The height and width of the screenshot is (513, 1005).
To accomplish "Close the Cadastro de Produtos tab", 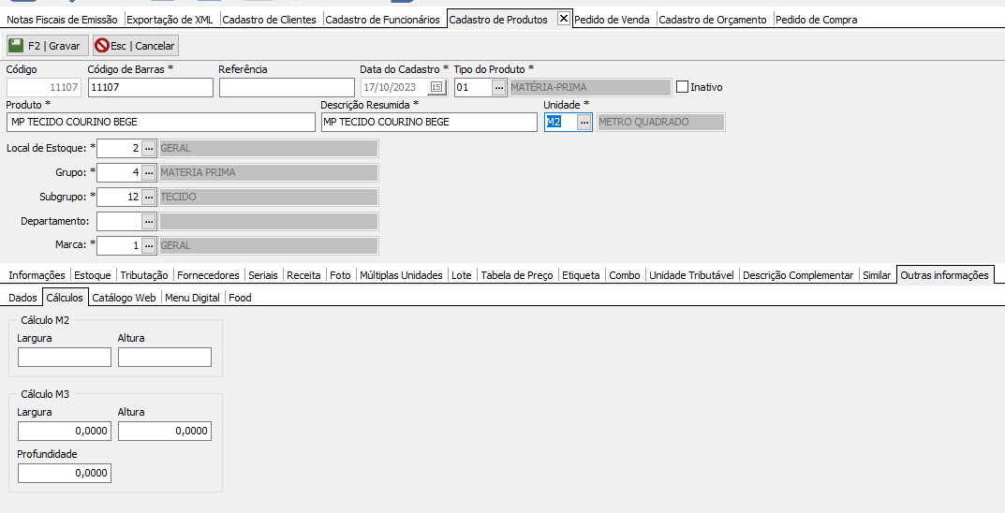I will [x=563, y=19].
